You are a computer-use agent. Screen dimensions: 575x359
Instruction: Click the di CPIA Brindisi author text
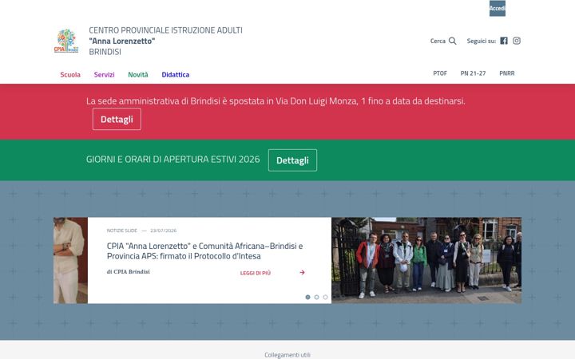(129, 272)
